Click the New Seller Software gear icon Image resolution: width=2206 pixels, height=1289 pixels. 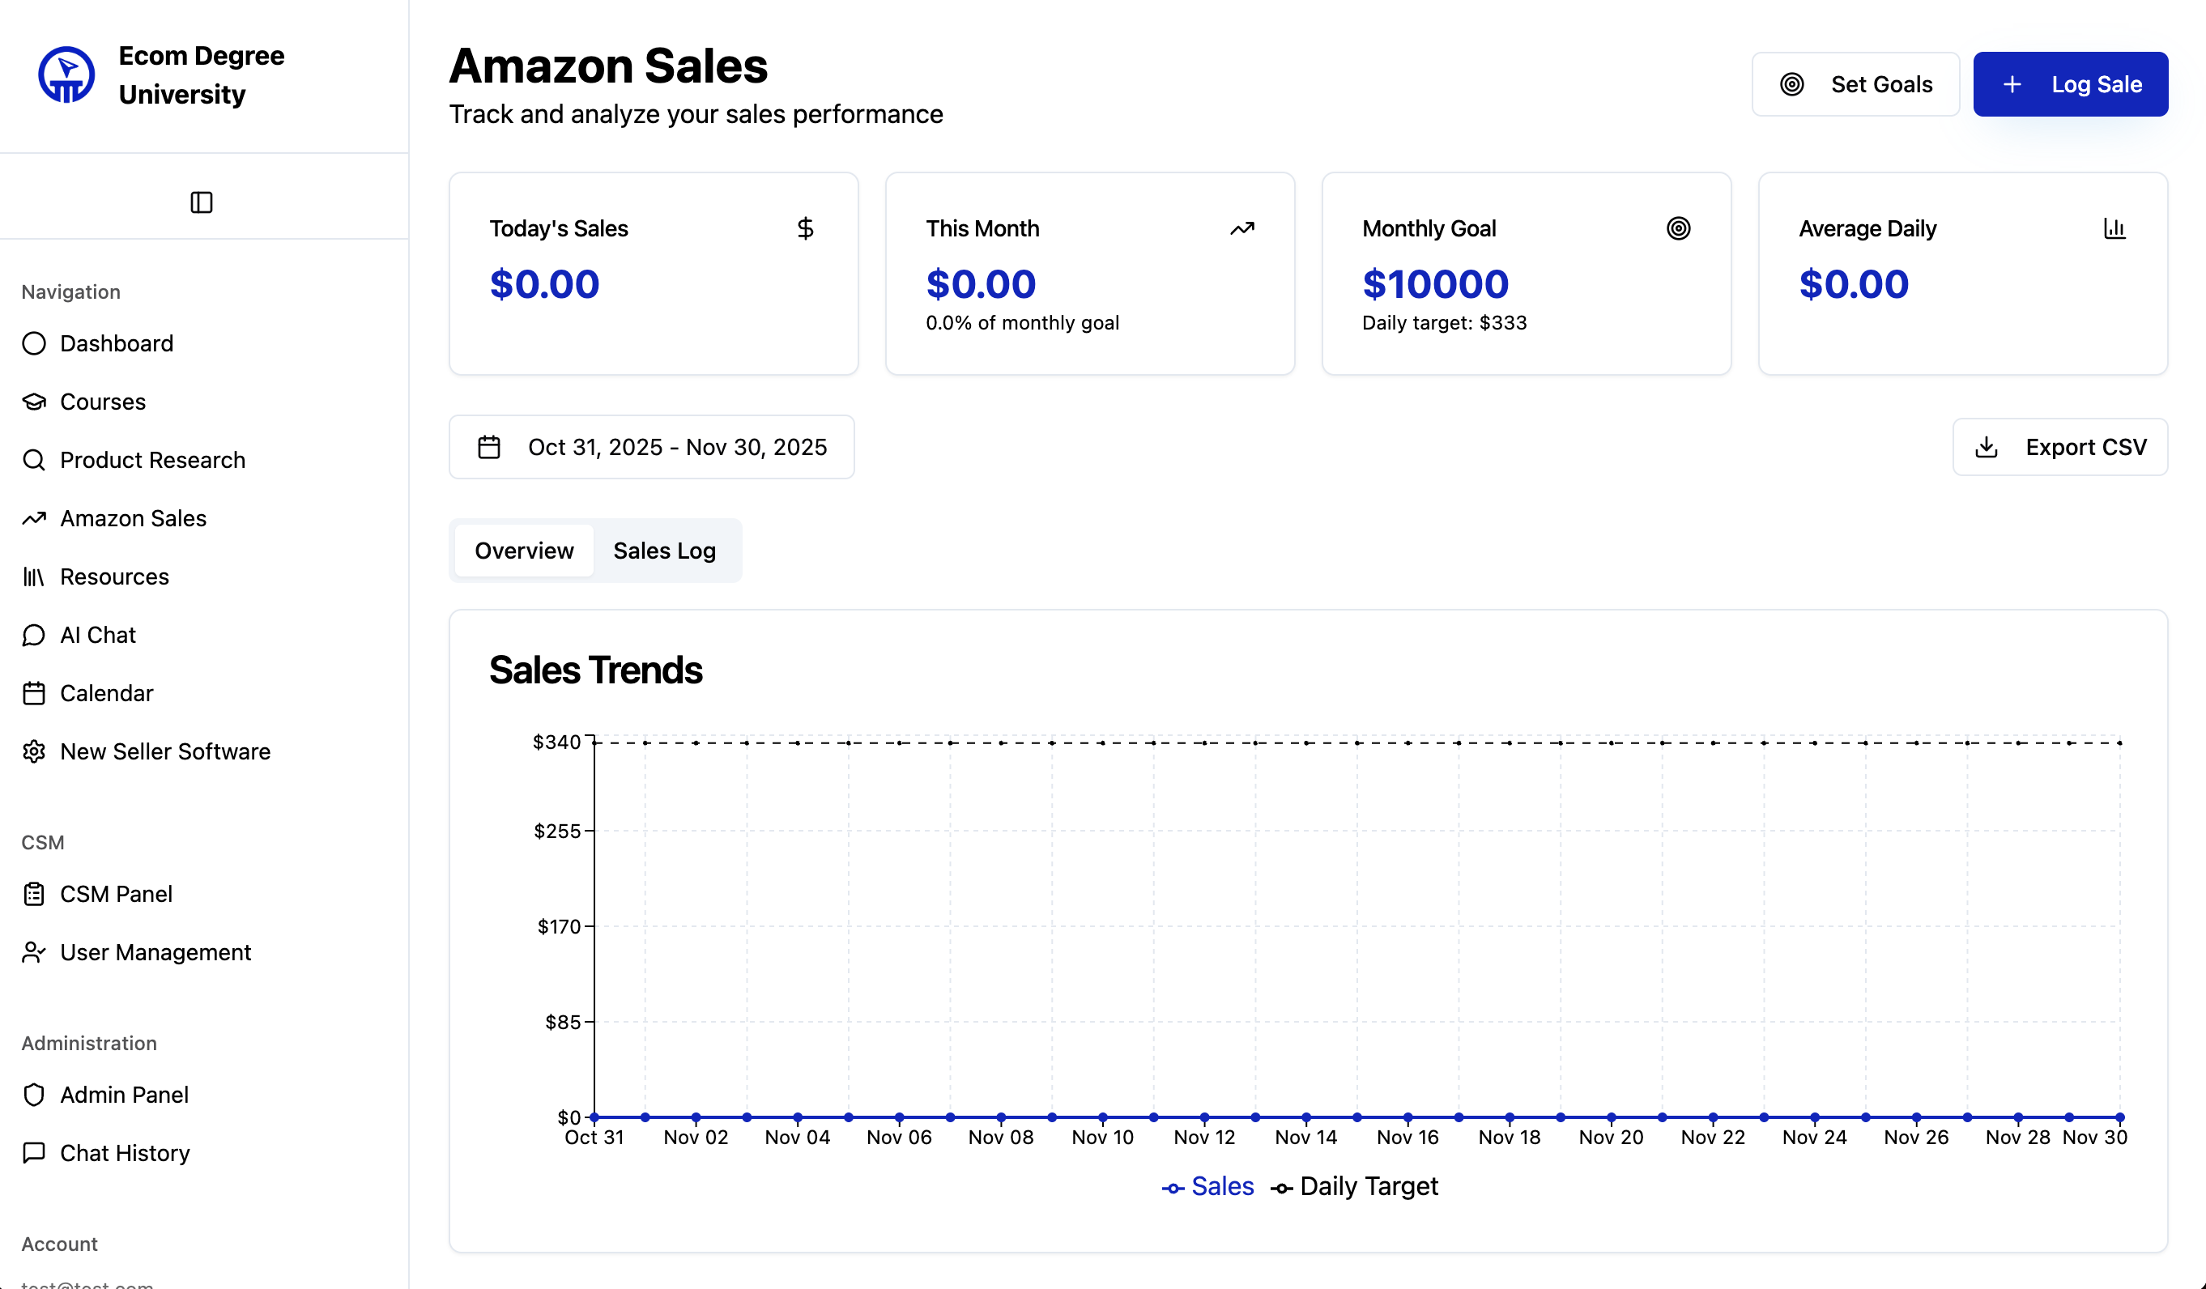[x=34, y=751]
